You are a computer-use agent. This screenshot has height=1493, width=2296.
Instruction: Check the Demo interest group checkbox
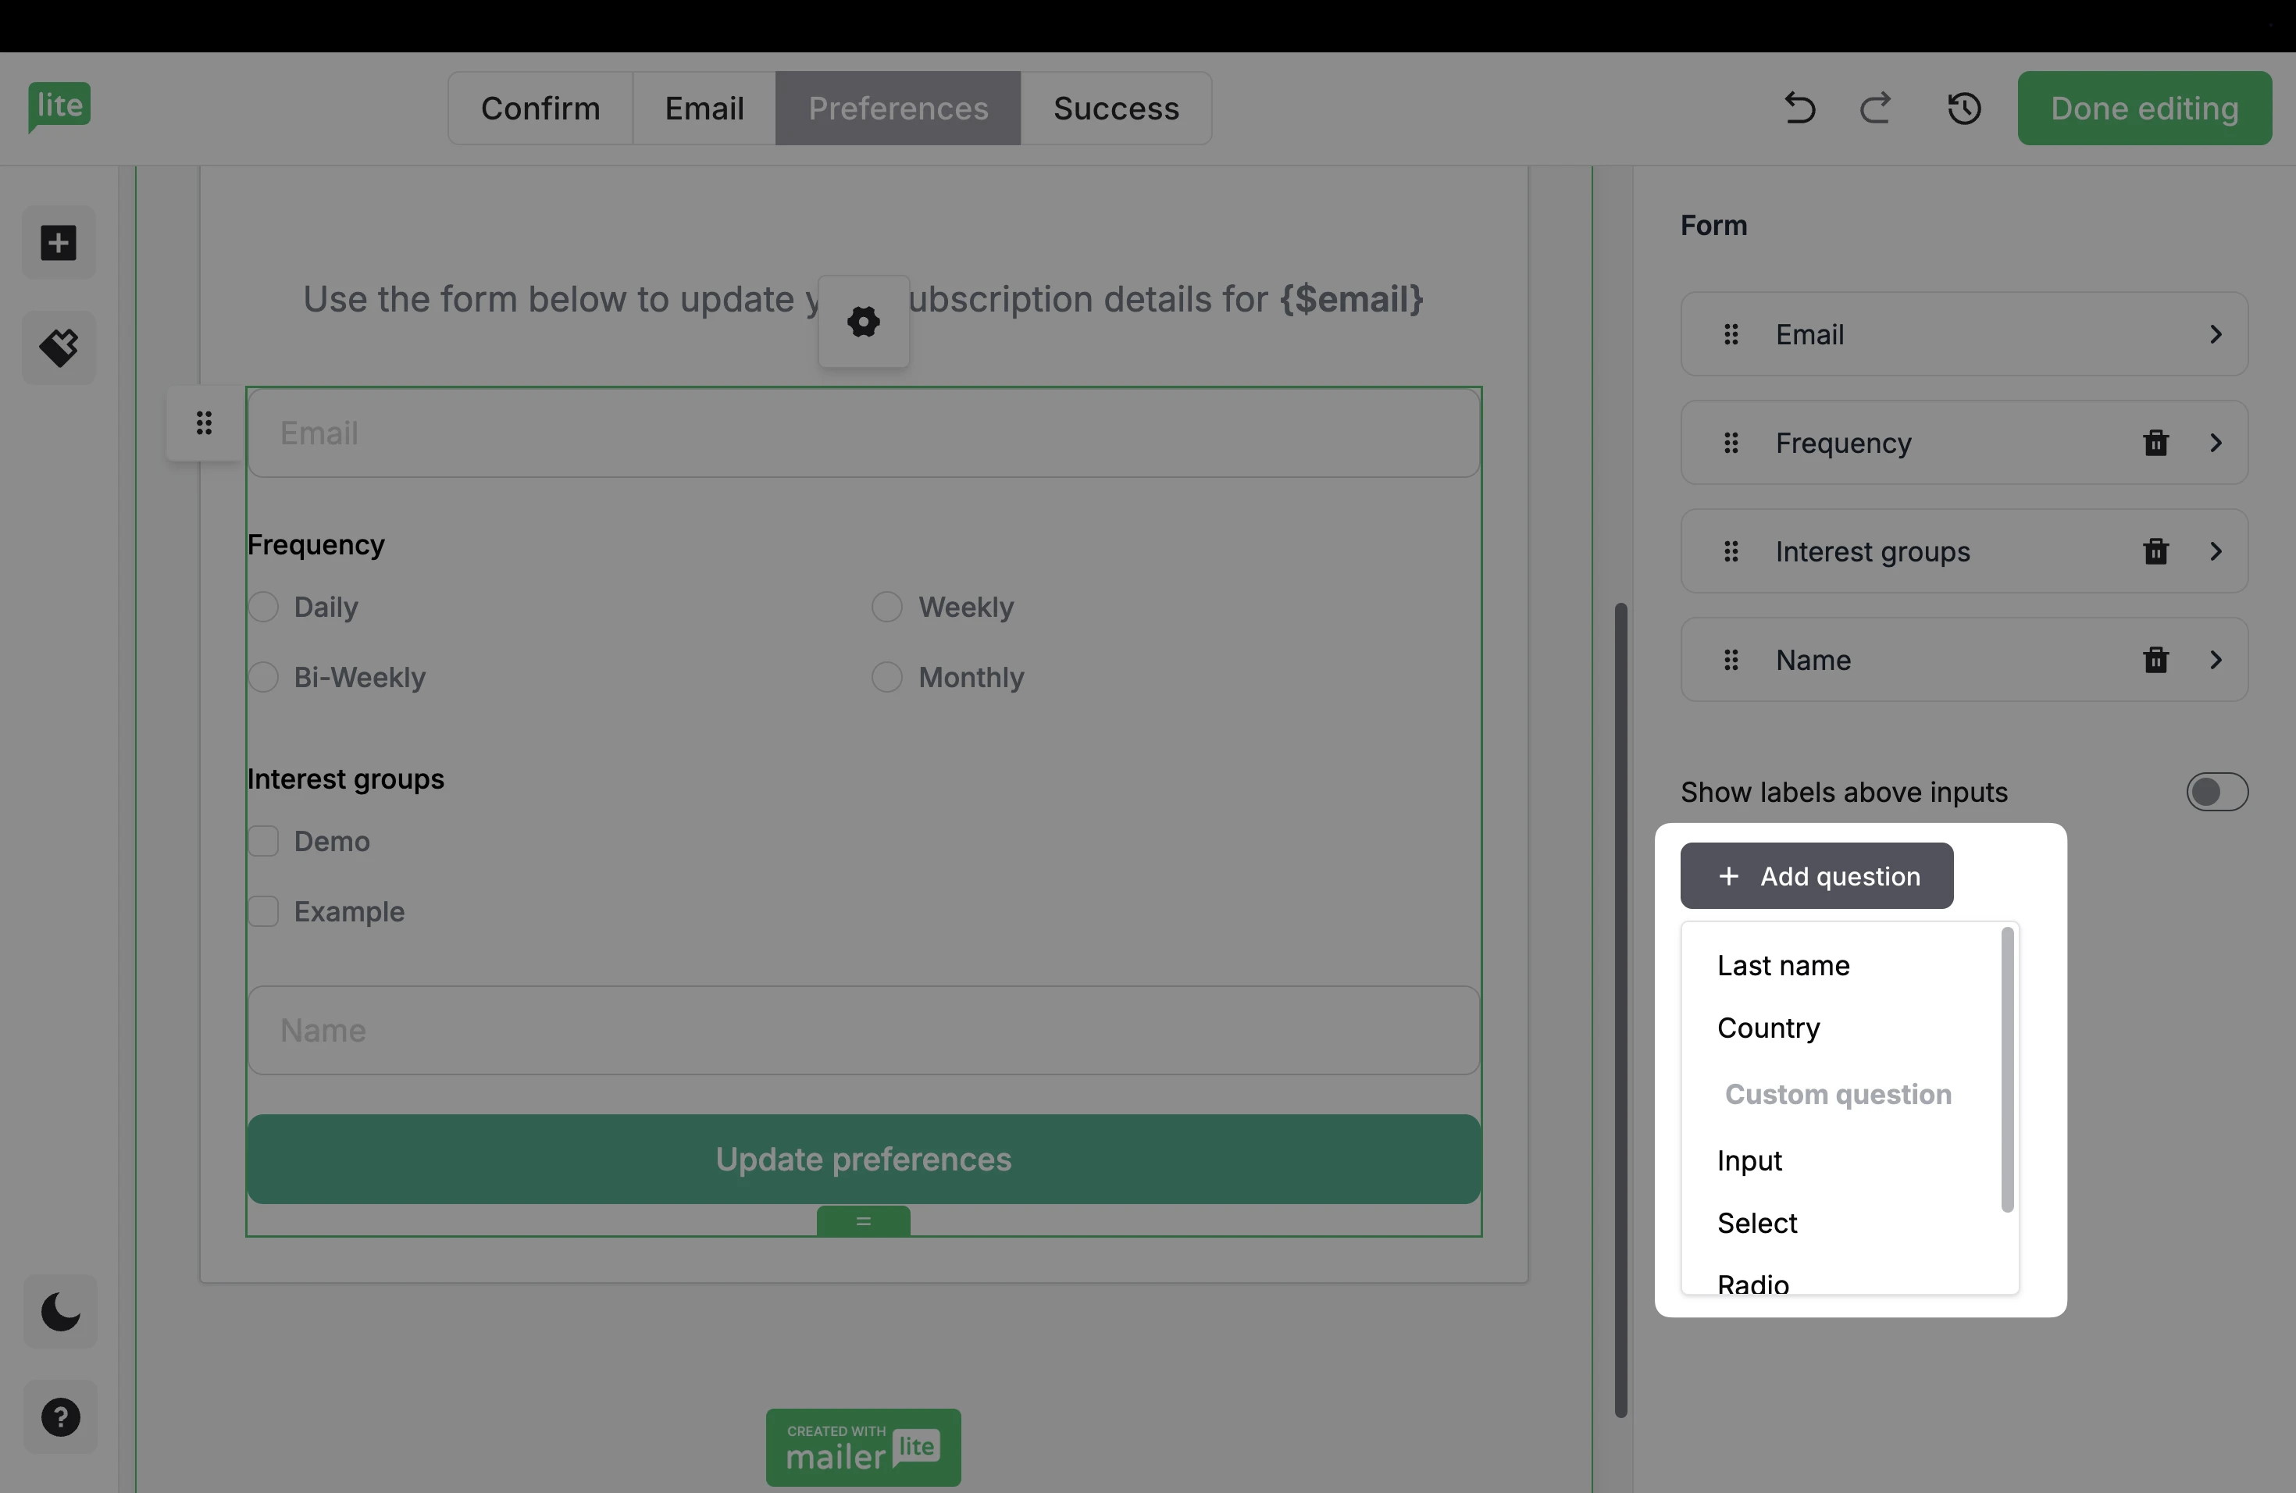tap(263, 841)
